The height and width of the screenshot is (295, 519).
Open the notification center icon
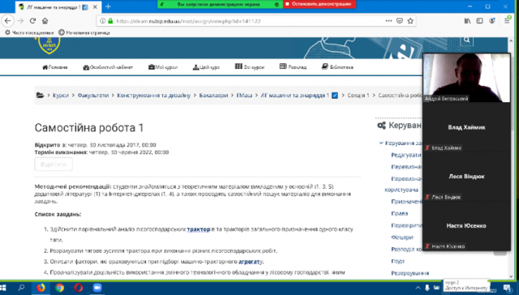tap(507, 288)
